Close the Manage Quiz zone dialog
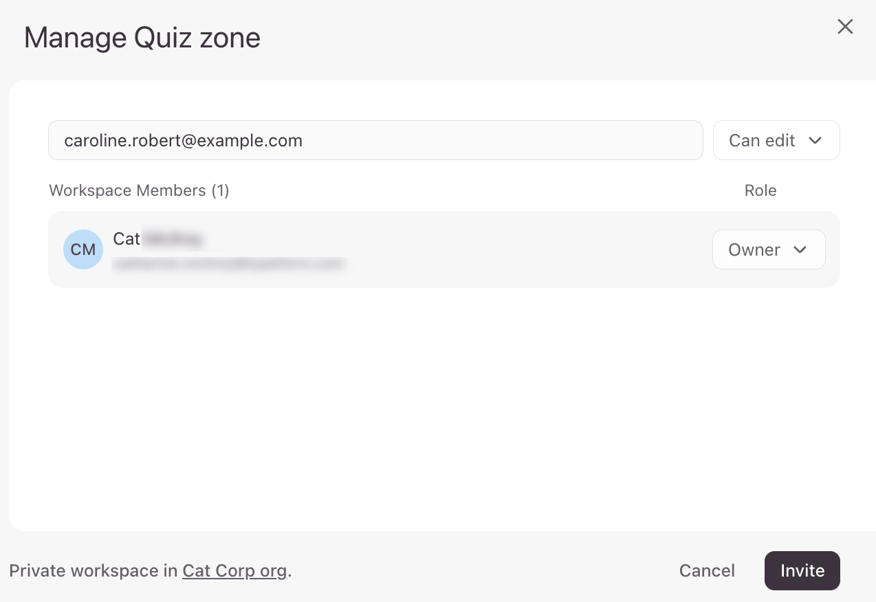Screen dimensions: 876x602 click(x=844, y=27)
